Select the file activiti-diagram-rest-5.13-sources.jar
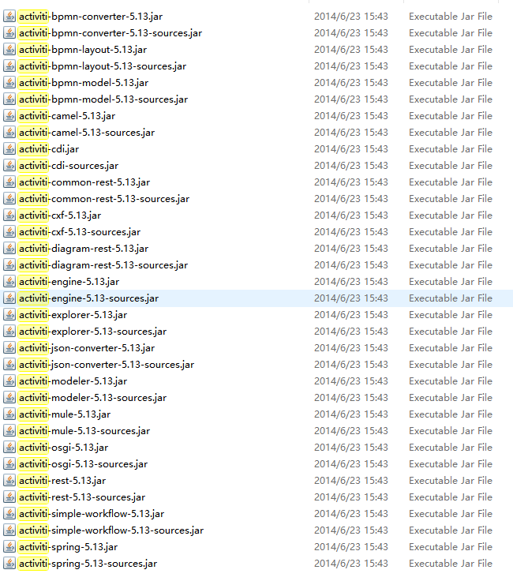This screenshot has height=581, width=513. coord(103,265)
